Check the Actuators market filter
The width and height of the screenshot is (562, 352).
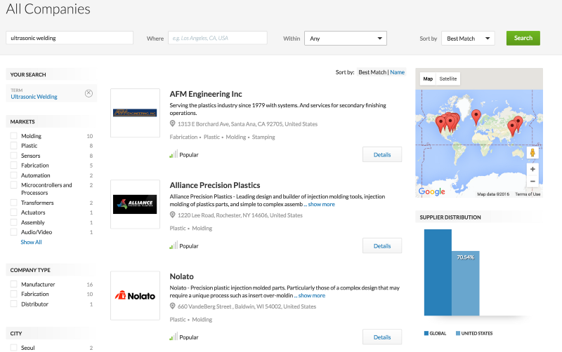(x=13, y=212)
